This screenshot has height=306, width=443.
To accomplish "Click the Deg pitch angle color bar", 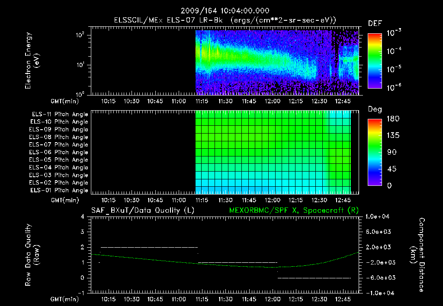I will (x=375, y=152).
